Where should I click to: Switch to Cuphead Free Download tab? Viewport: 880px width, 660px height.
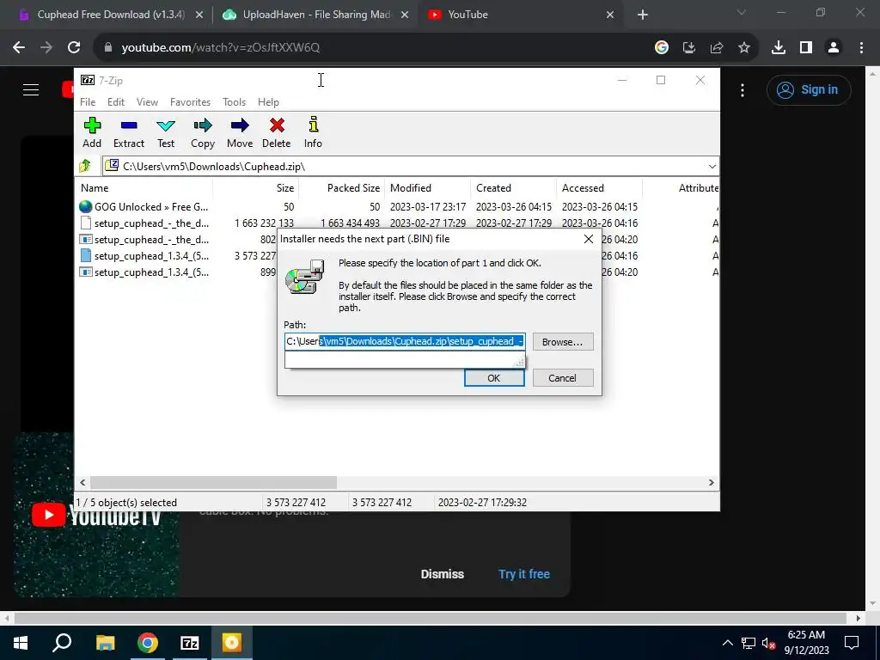pyautogui.click(x=112, y=15)
